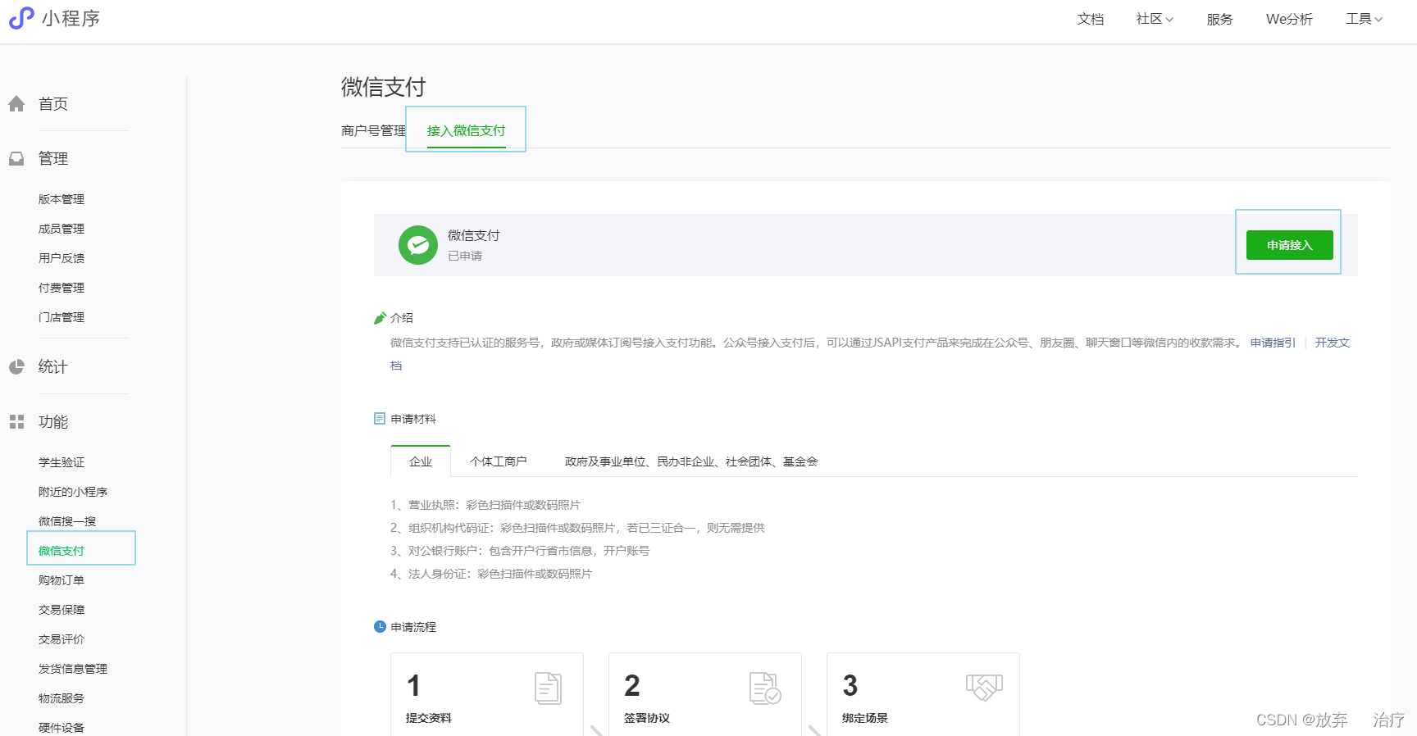Screen dimensions: 1417x736
Task: Go to 首页 in the sidebar
Action: point(53,104)
